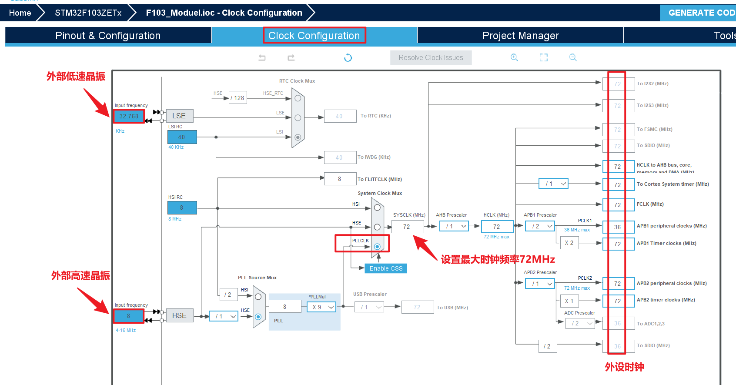This screenshot has height=385, width=736.
Task: Click the Enable CSS button
Action: [x=386, y=268]
